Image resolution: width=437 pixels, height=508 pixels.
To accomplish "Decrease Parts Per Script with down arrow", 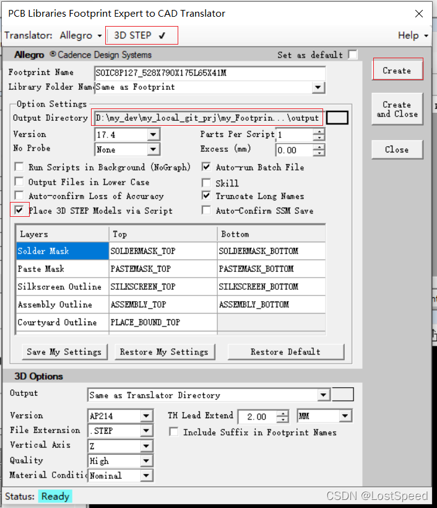I will pyautogui.click(x=319, y=138).
